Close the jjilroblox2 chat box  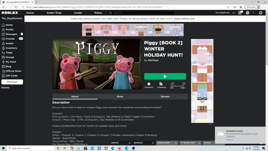[x=153, y=143]
